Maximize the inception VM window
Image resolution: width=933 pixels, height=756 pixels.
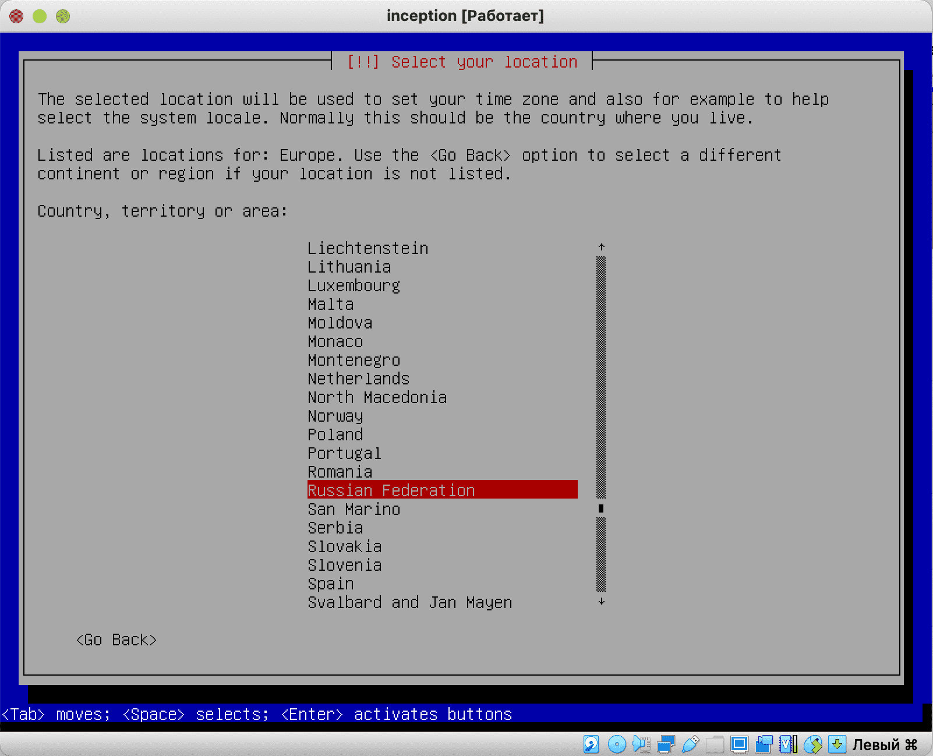click(x=63, y=16)
